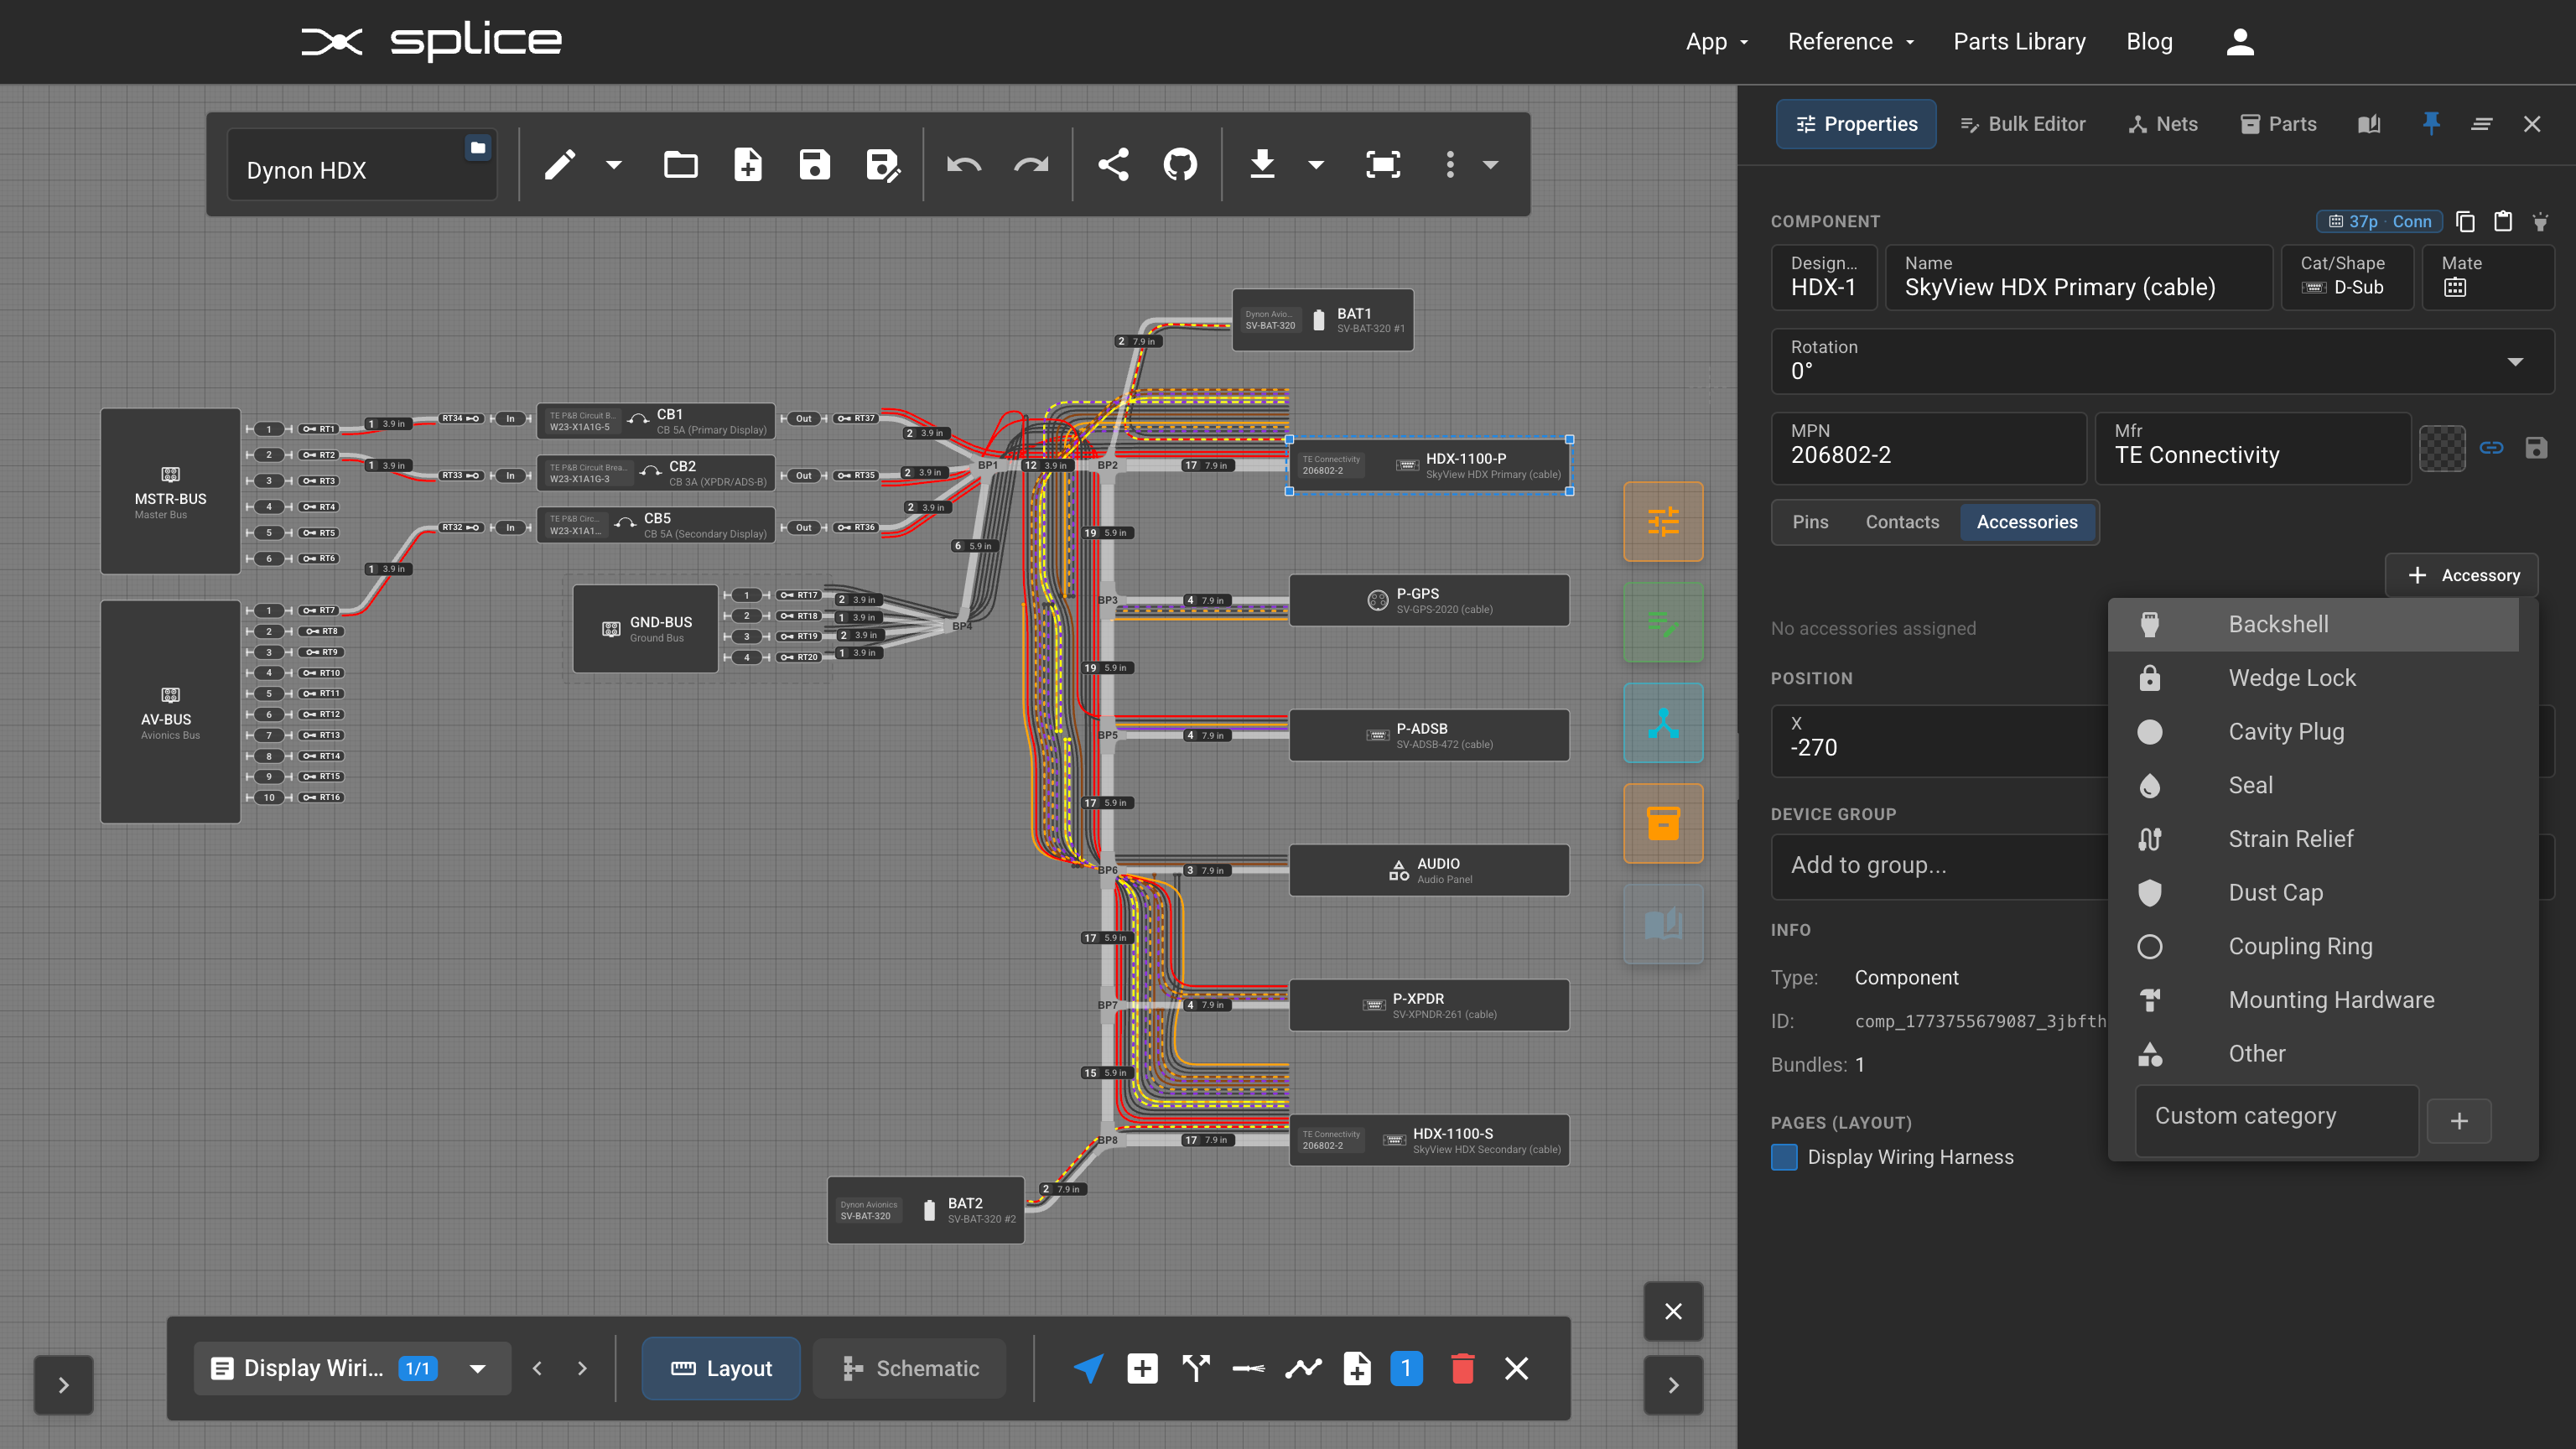Click the teal nets side icon
The image size is (2576, 1449).
click(1663, 723)
